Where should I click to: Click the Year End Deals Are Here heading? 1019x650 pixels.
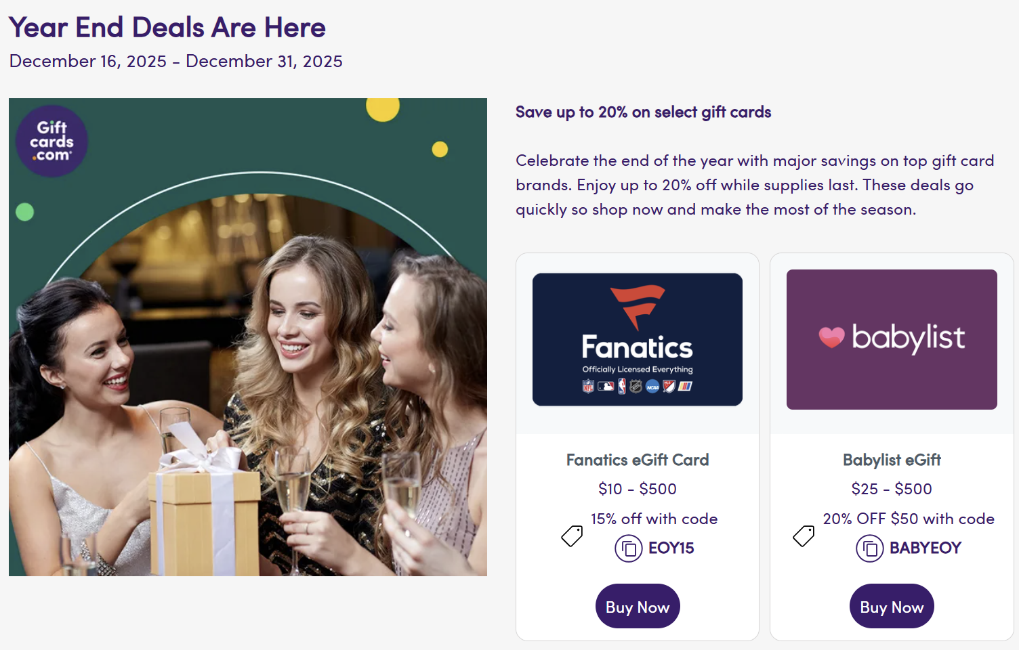coord(167,28)
